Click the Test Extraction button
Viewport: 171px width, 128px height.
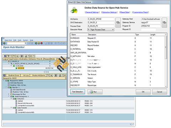point(78,92)
